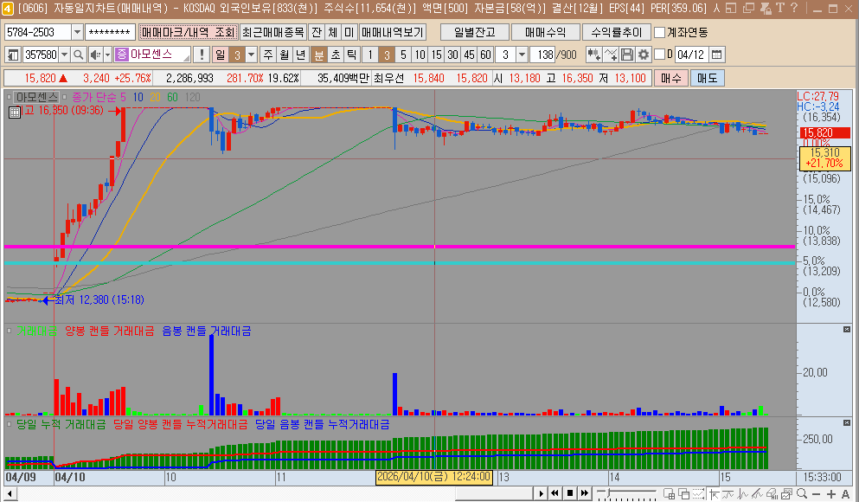Image resolution: width=859 pixels, height=502 pixels.
Task: Open the speaker options dropdown arrow
Action: tap(108, 55)
